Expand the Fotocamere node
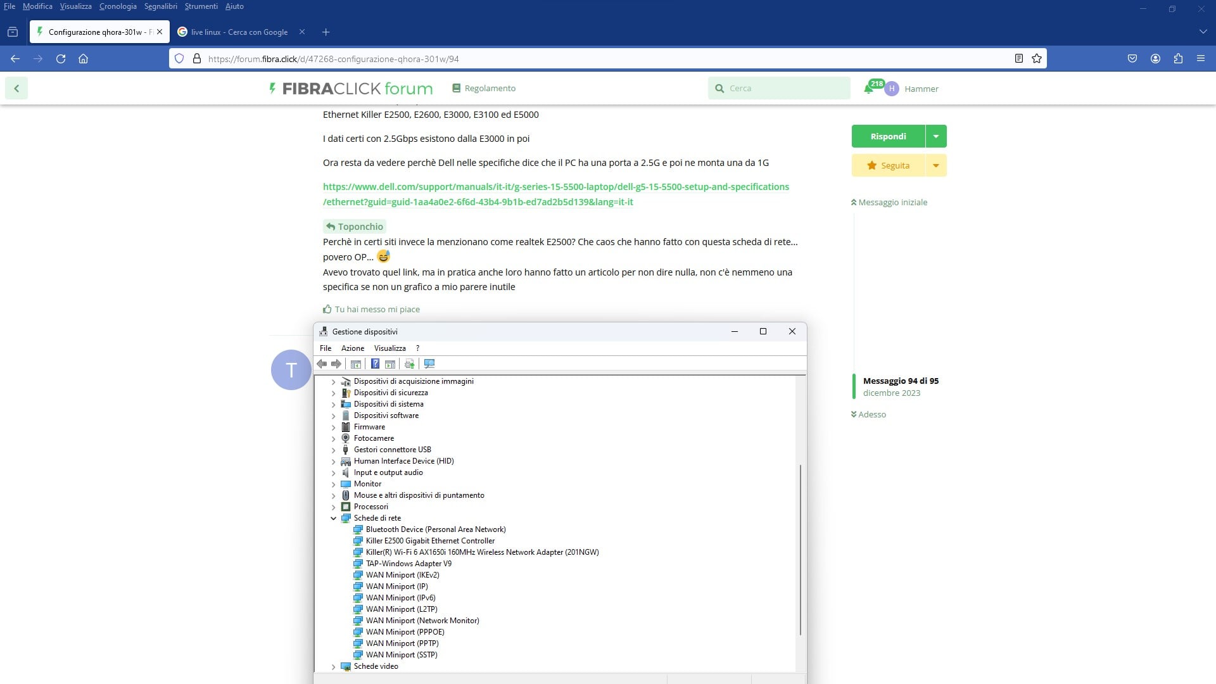The width and height of the screenshot is (1216, 684). coord(334,438)
